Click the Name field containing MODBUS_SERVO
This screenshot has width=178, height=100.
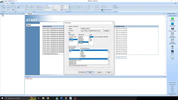(92, 29)
